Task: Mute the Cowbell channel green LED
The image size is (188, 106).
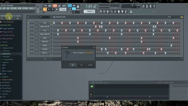Action: (x=28, y=49)
